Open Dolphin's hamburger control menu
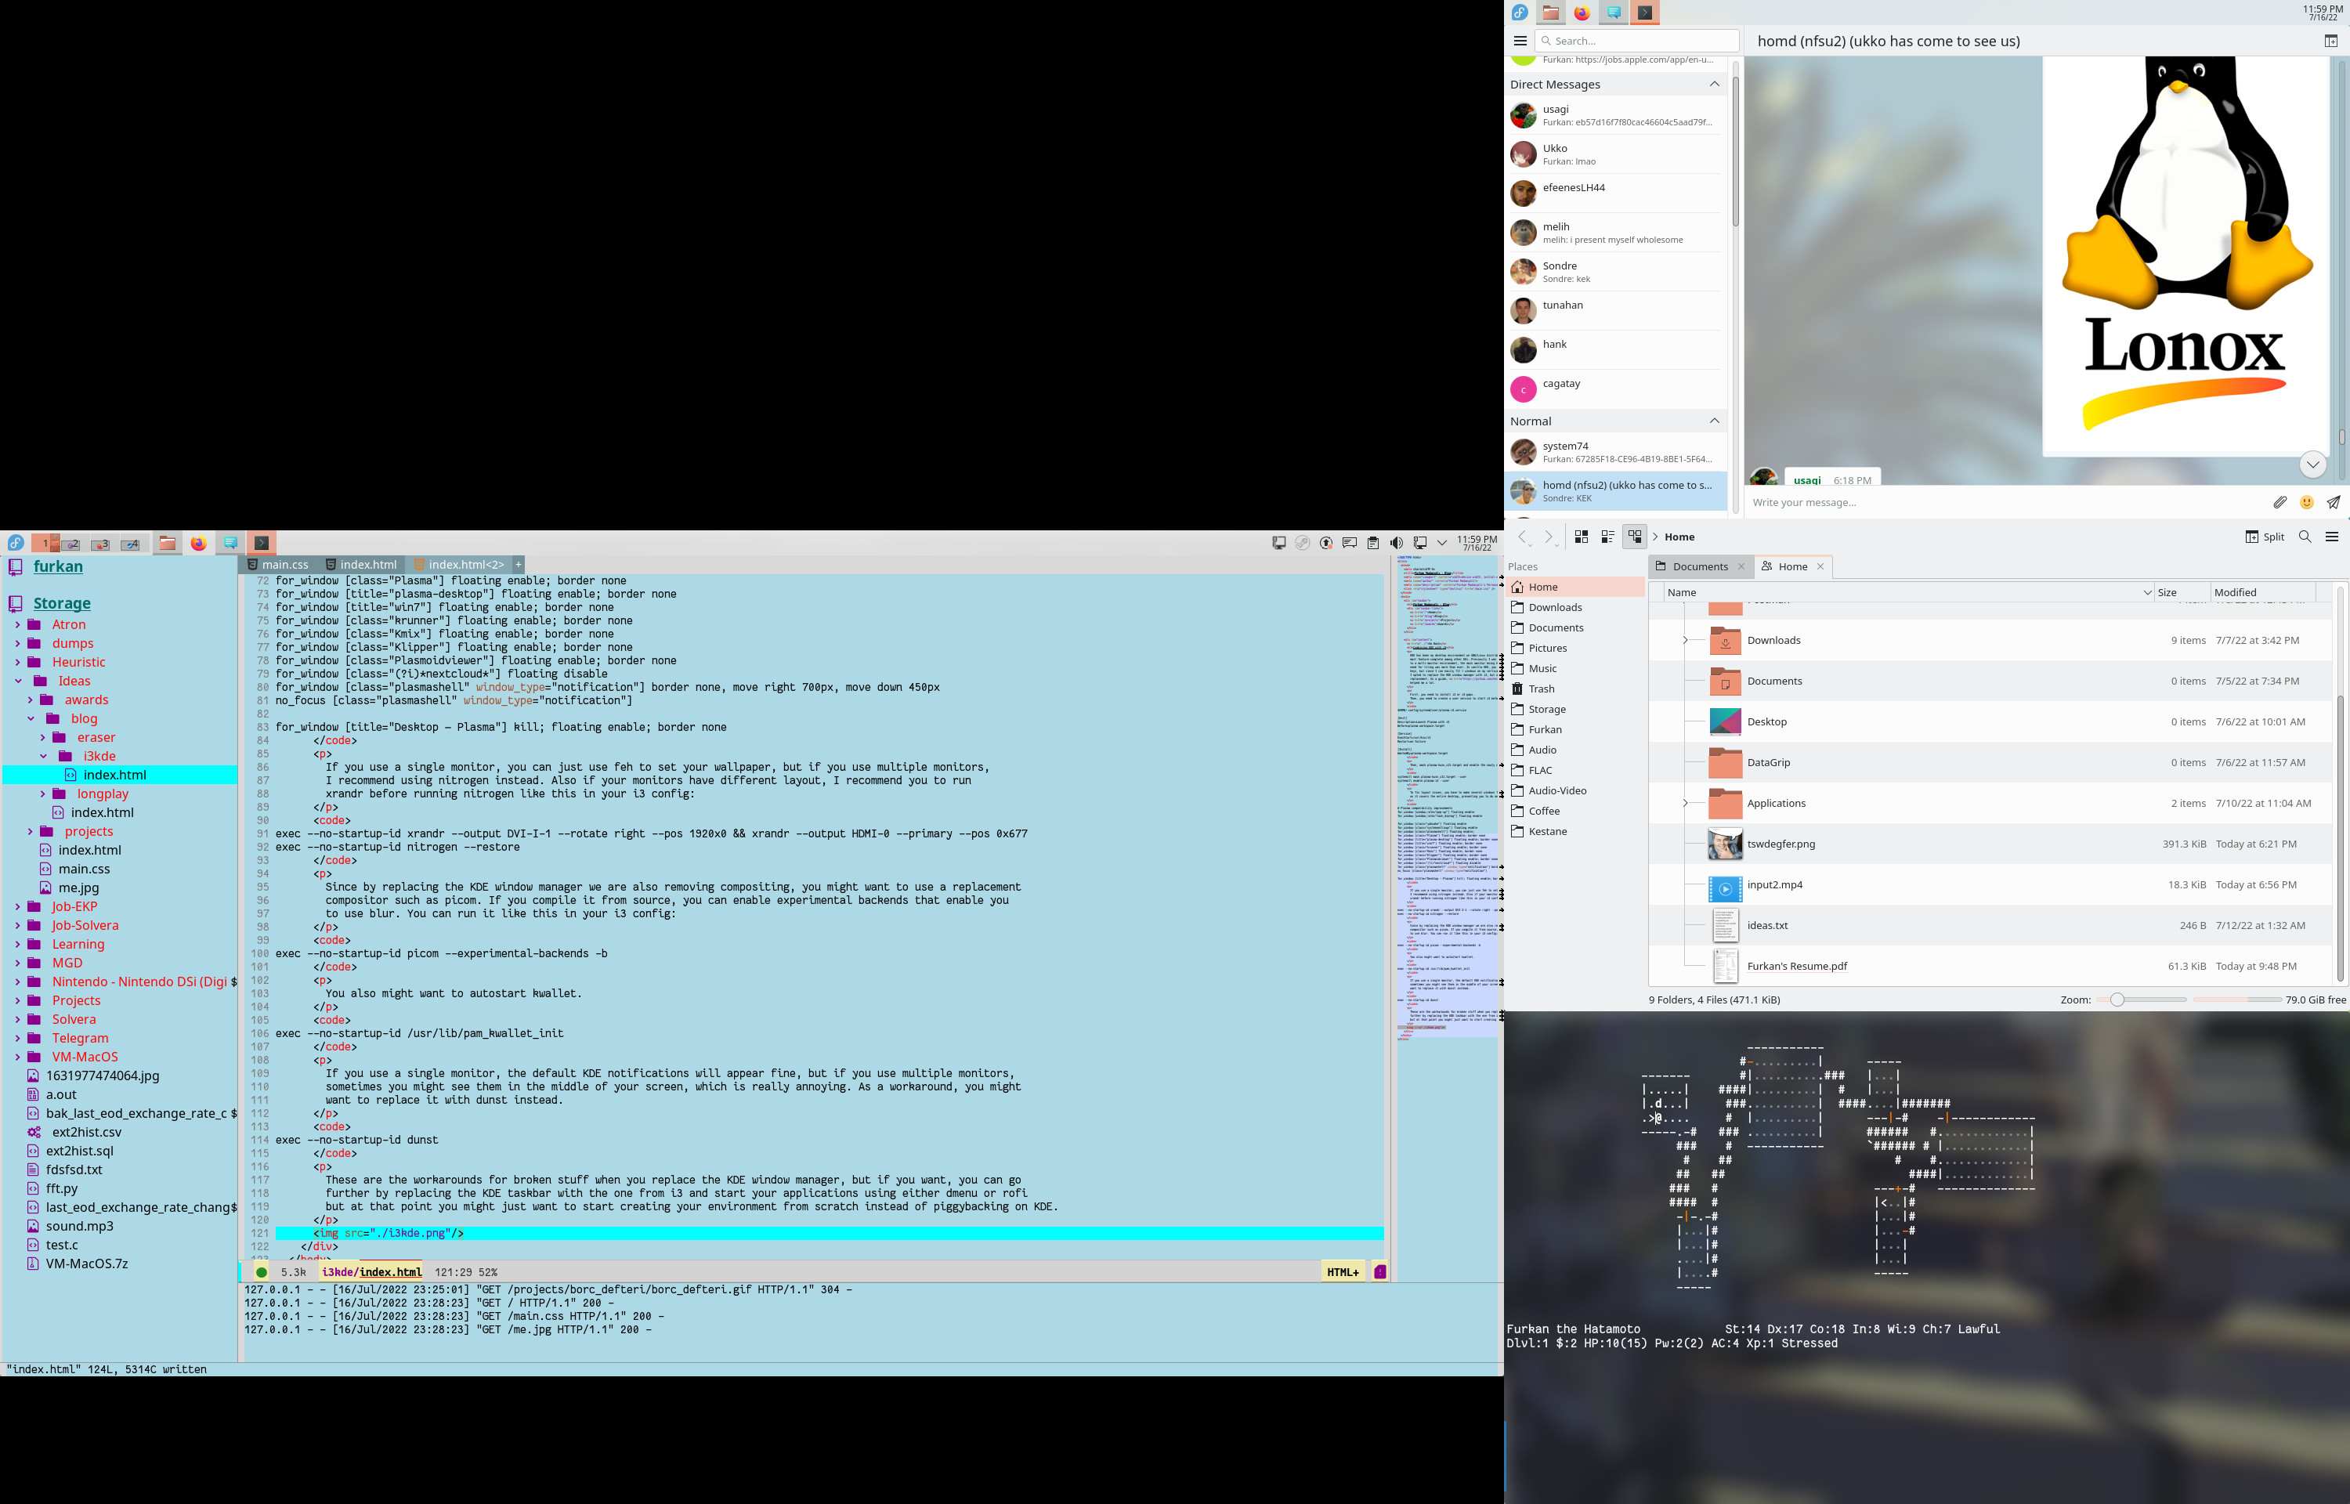The width and height of the screenshot is (2350, 1504). [2333, 536]
